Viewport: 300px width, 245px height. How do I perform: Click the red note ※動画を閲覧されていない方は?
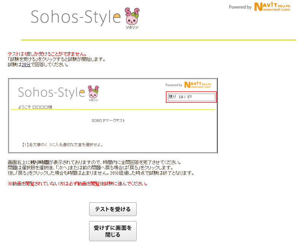pos(78,184)
